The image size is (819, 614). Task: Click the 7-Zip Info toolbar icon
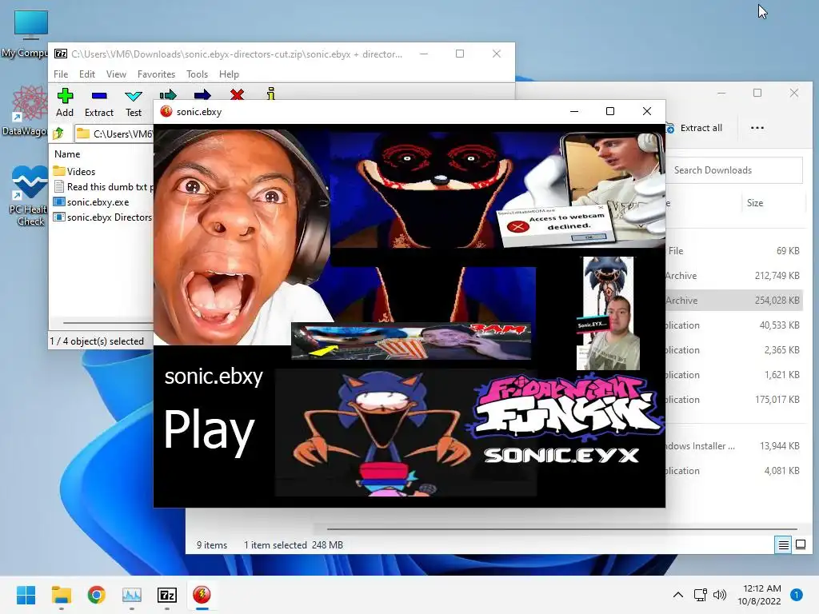click(x=270, y=94)
